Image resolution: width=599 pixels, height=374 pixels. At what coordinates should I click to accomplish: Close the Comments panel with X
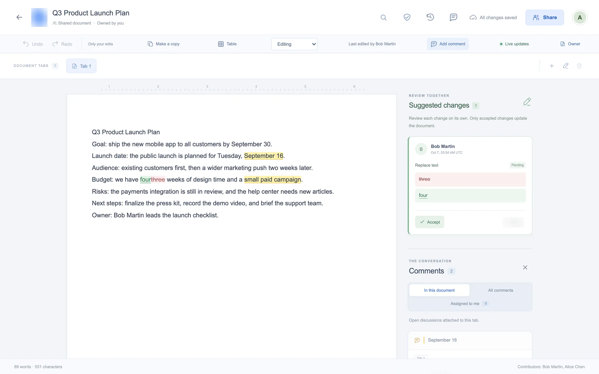coord(525,267)
